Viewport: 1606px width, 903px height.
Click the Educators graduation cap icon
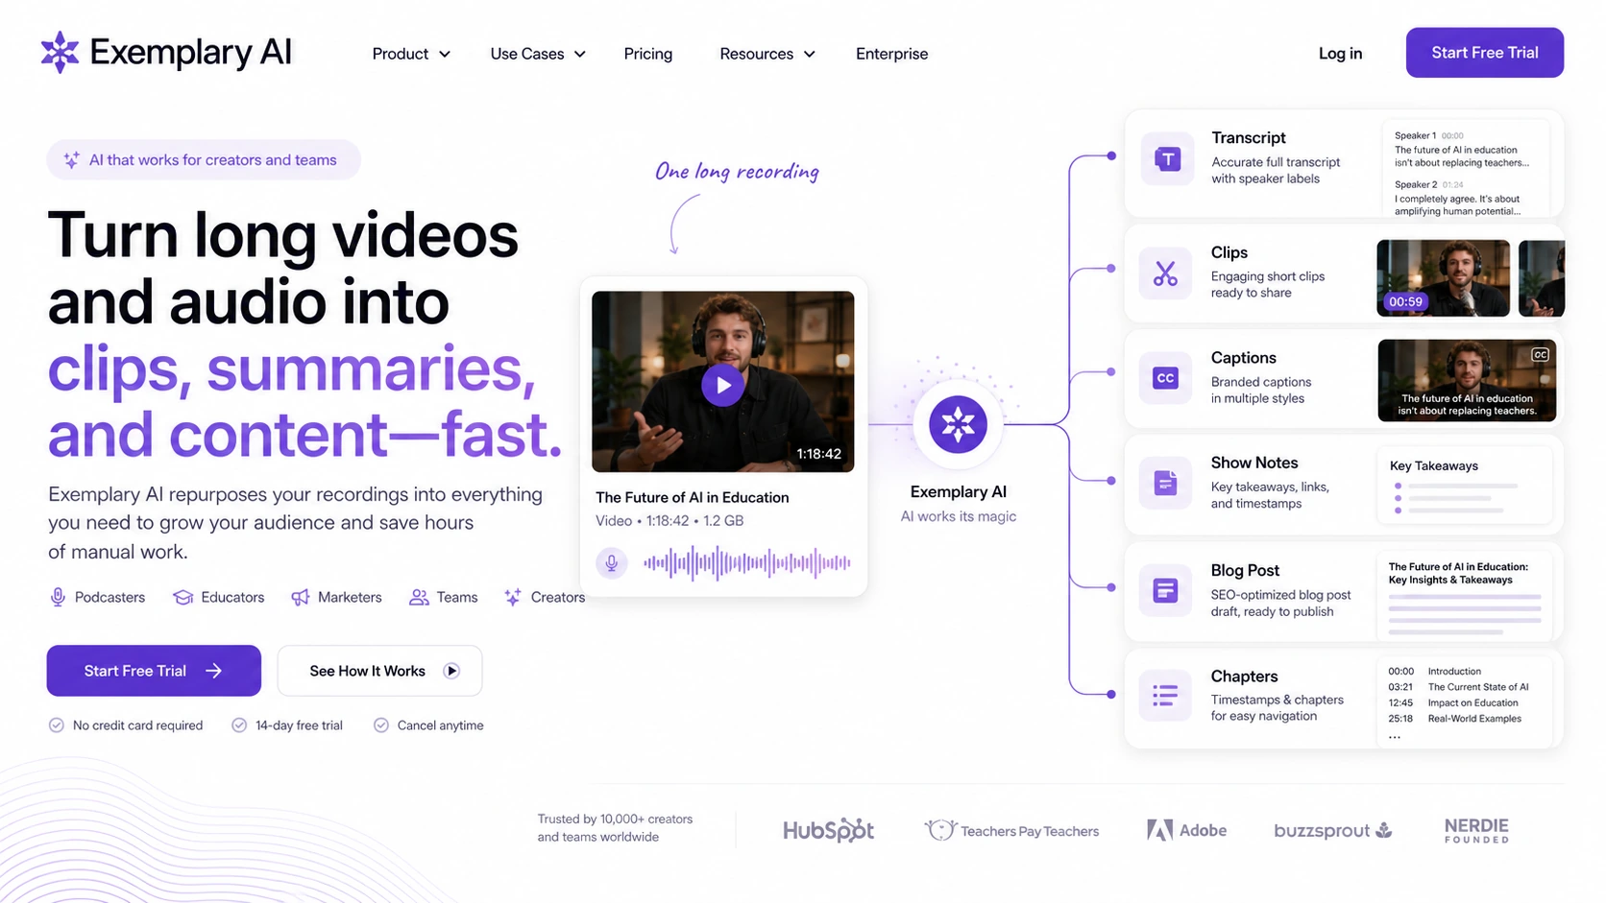(x=182, y=597)
